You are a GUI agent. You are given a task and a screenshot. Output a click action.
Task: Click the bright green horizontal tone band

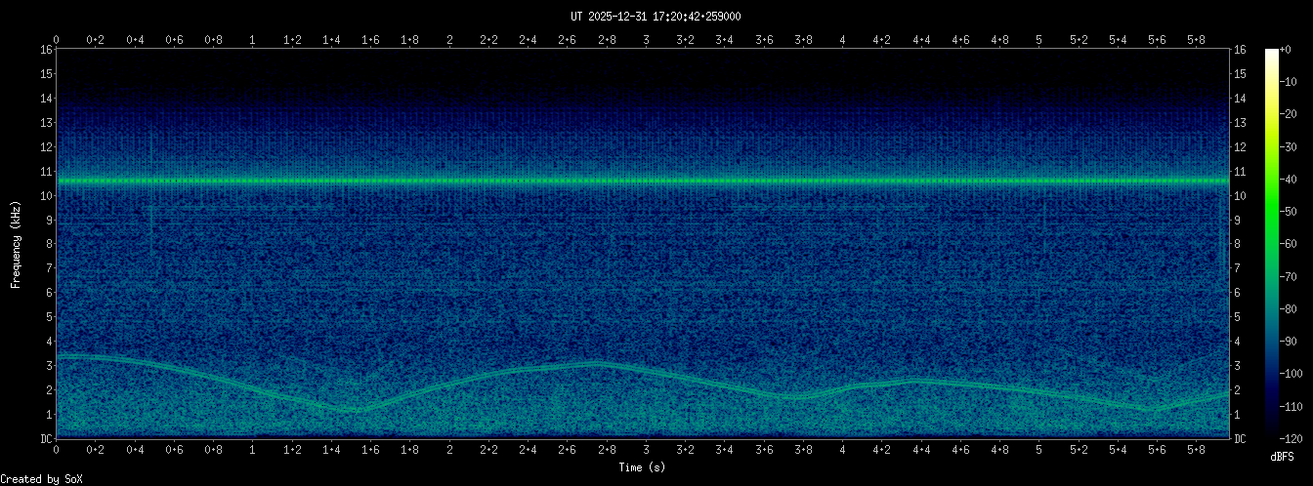(x=643, y=181)
